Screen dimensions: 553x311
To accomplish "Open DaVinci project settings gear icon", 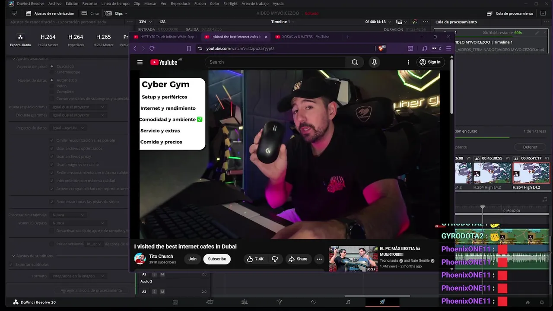I will [x=542, y=302].
